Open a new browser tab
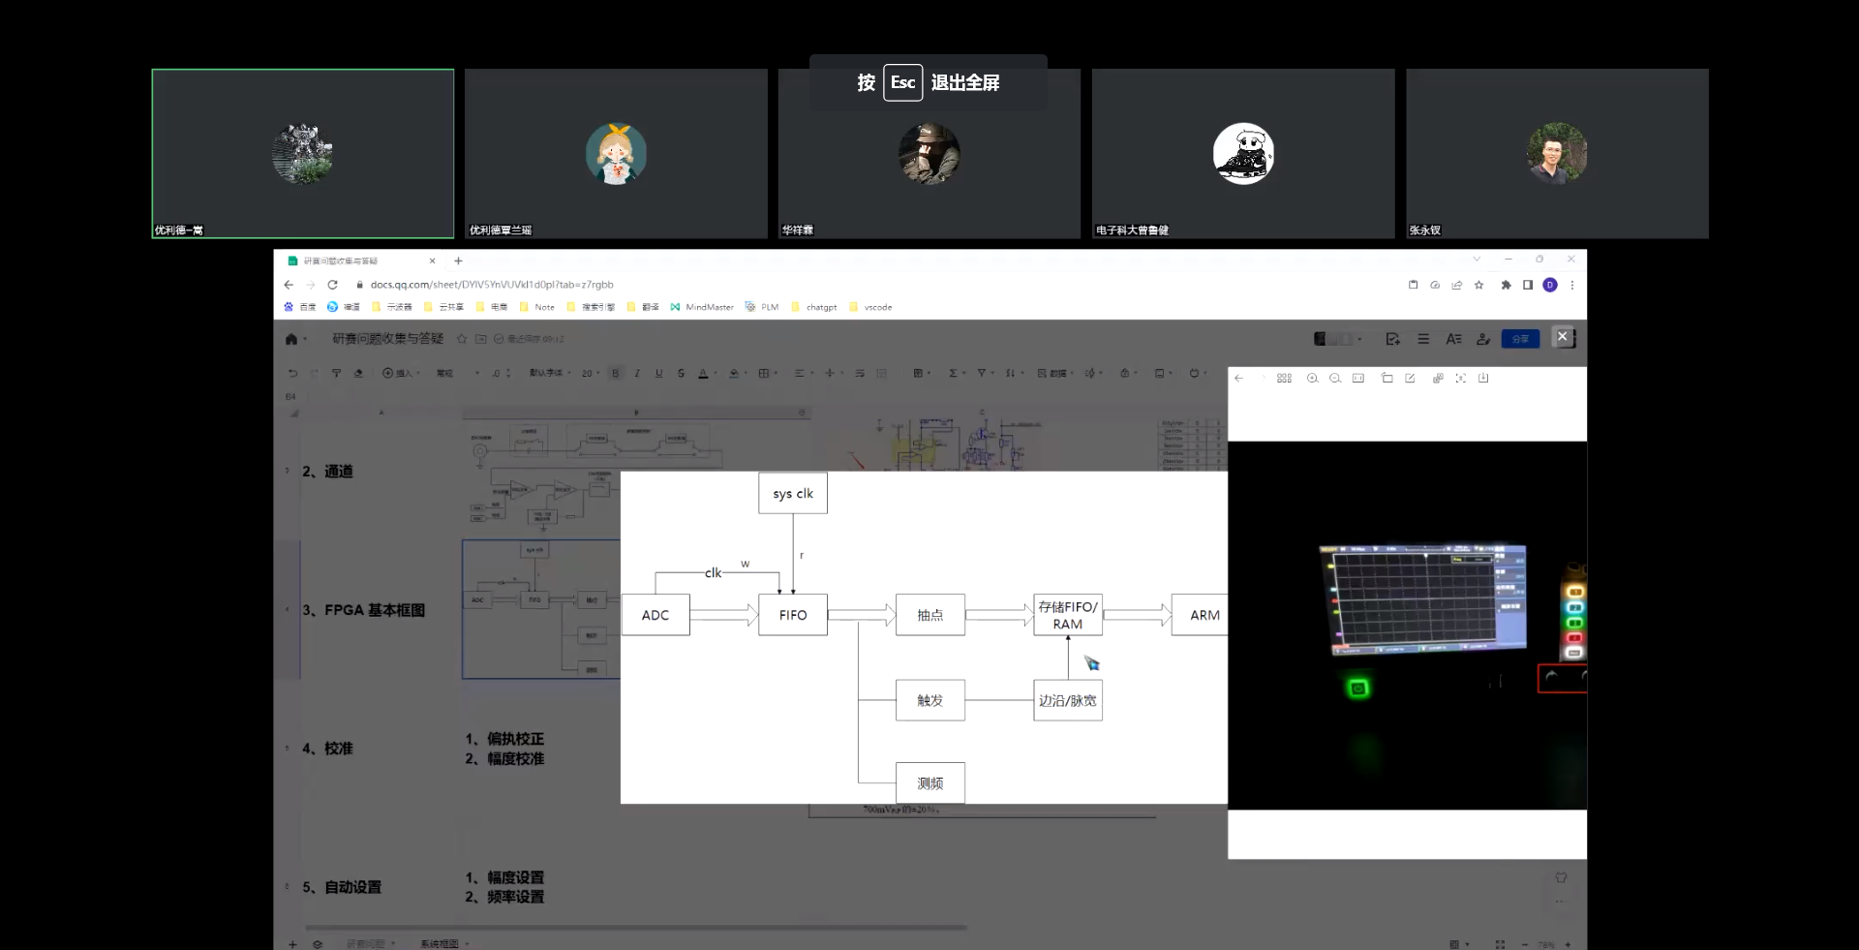Image resolution: width=1859 pixels, height=950 pixels. point(458,260)
